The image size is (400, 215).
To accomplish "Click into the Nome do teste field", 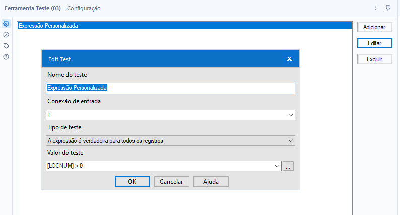I will point(170,88).
